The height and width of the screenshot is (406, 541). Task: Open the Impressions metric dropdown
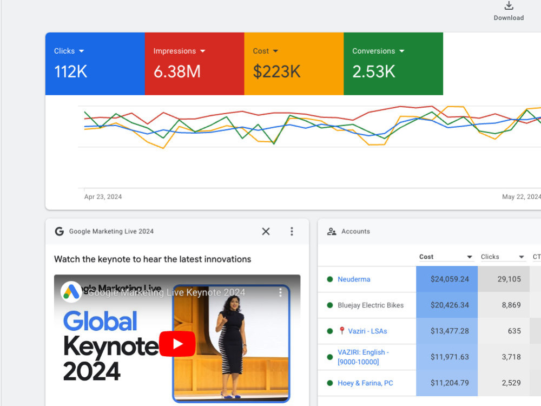[x=202, y=51]
